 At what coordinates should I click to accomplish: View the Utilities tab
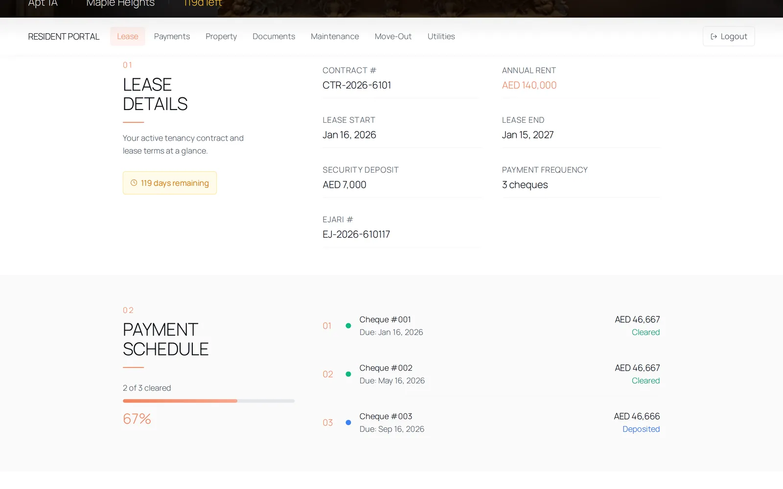click(441, 37)
